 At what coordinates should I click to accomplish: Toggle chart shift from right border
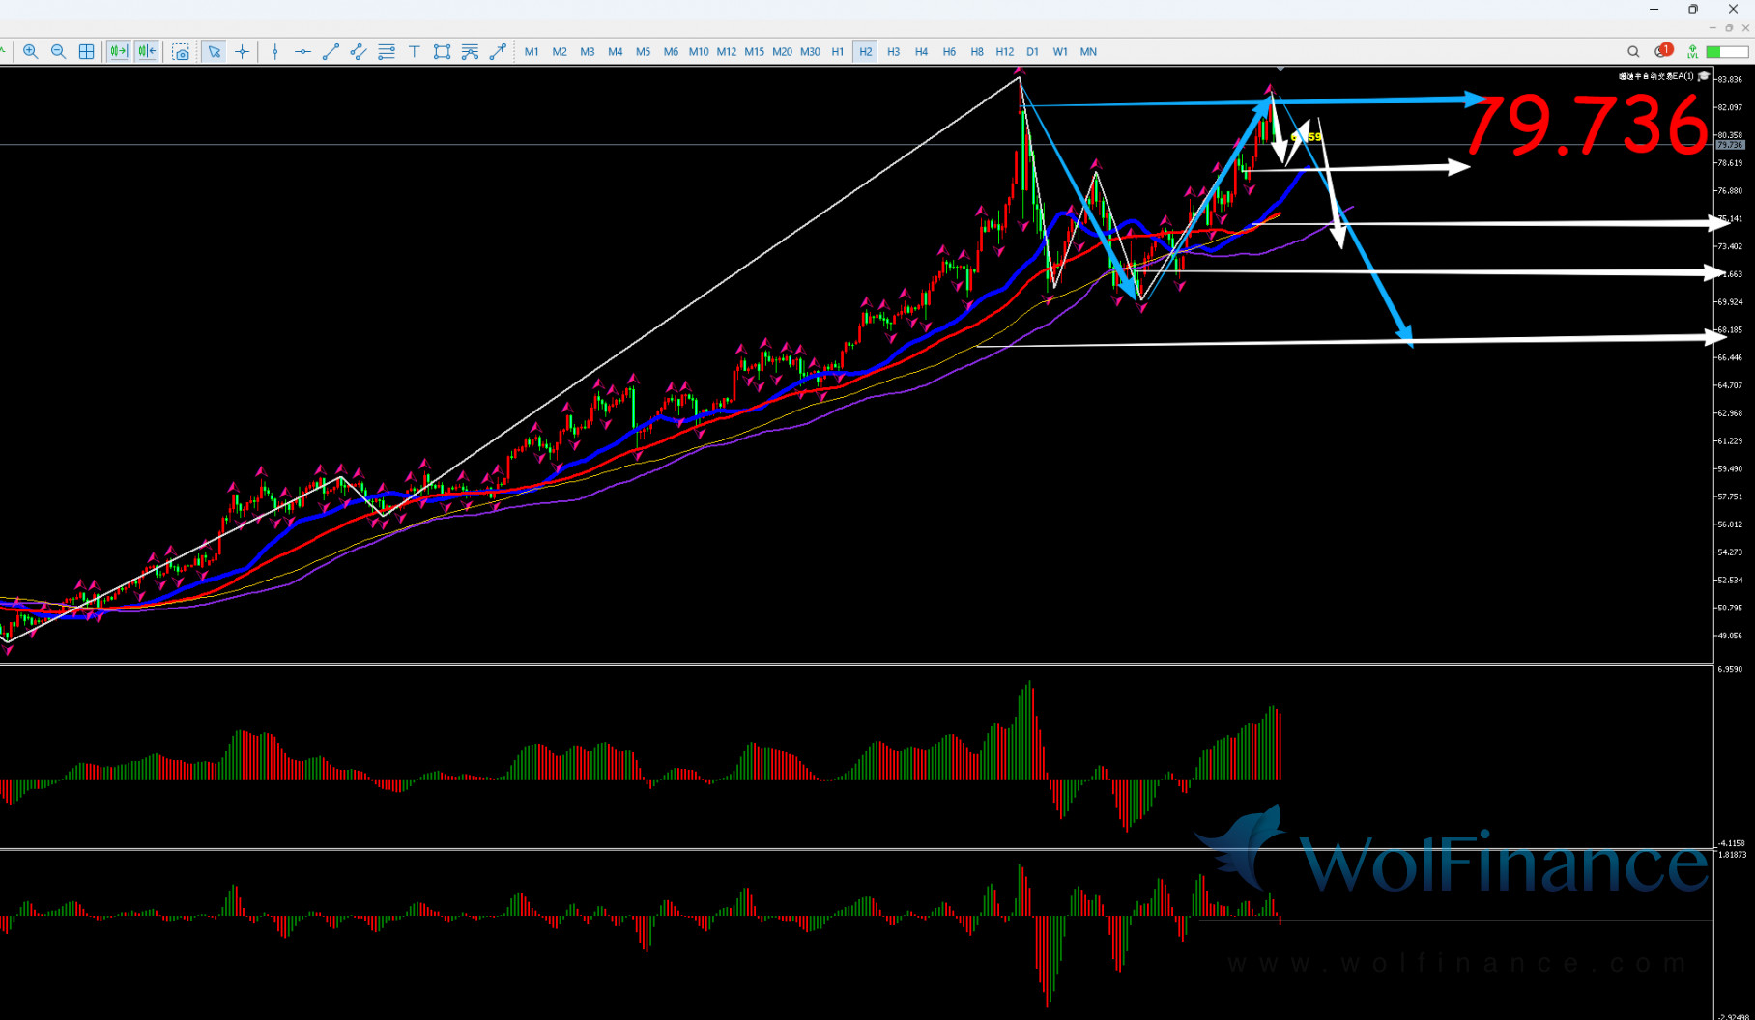[147, 52]
